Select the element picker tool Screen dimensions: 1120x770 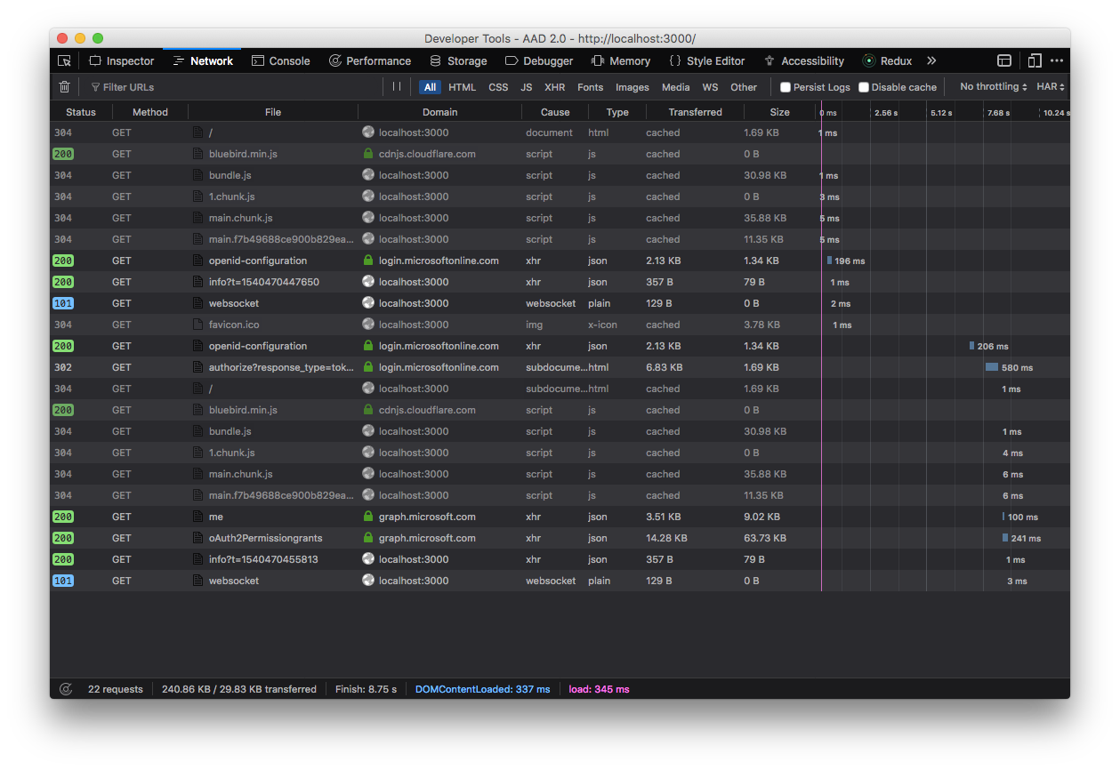63,60
